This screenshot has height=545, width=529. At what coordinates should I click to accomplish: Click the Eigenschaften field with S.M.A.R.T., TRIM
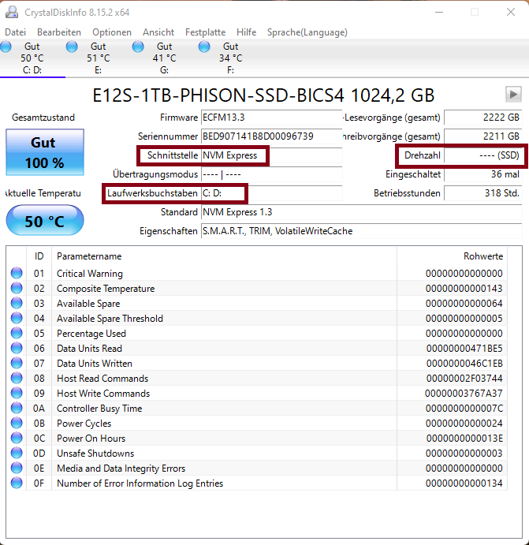[361, 231]
